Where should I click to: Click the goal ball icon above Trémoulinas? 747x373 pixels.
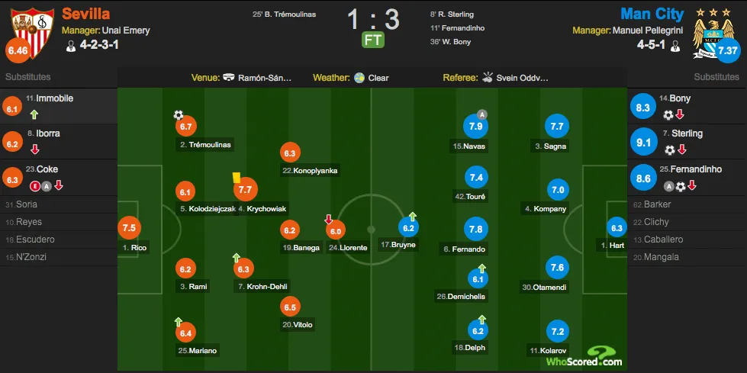pyautogui.click(x=179, y=115)
